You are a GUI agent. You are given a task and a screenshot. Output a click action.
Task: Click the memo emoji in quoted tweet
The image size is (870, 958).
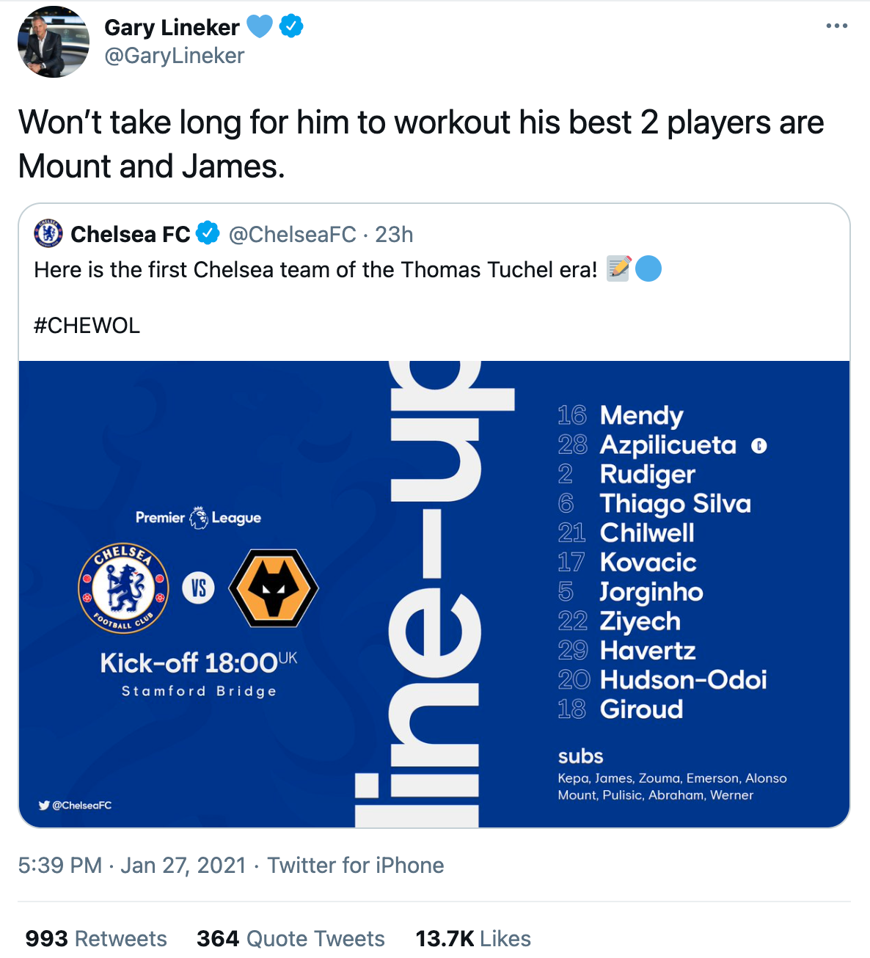[618, 269]
